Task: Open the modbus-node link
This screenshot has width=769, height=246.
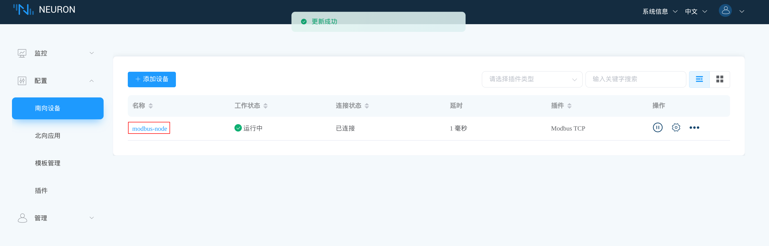Action: [150, 128]
